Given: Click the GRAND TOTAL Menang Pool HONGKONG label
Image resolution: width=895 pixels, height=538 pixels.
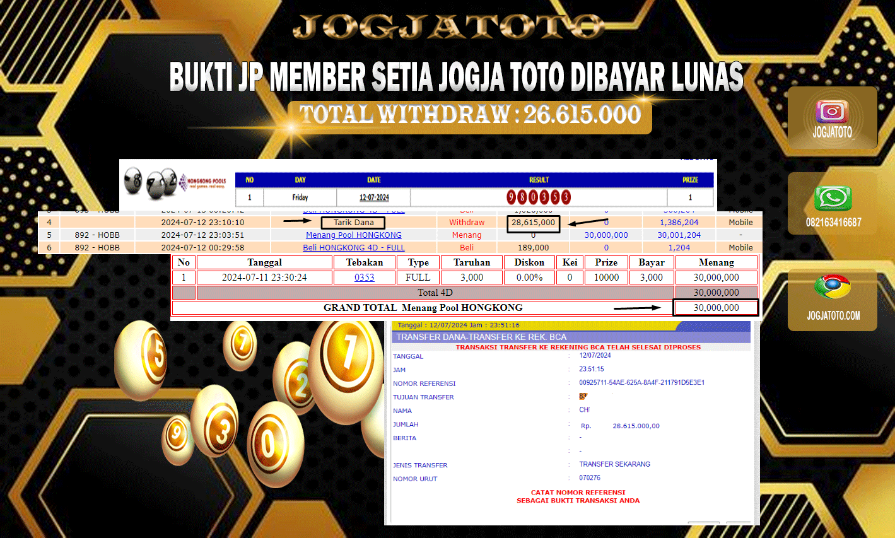Looking at the screenshot, I should 423,308.
